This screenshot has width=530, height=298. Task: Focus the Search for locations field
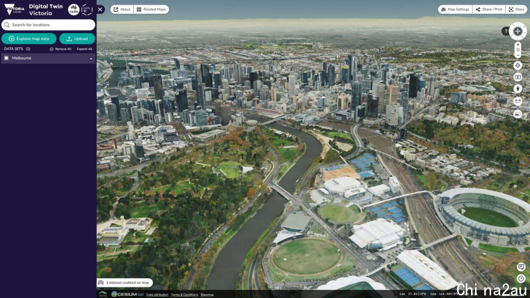48,25
